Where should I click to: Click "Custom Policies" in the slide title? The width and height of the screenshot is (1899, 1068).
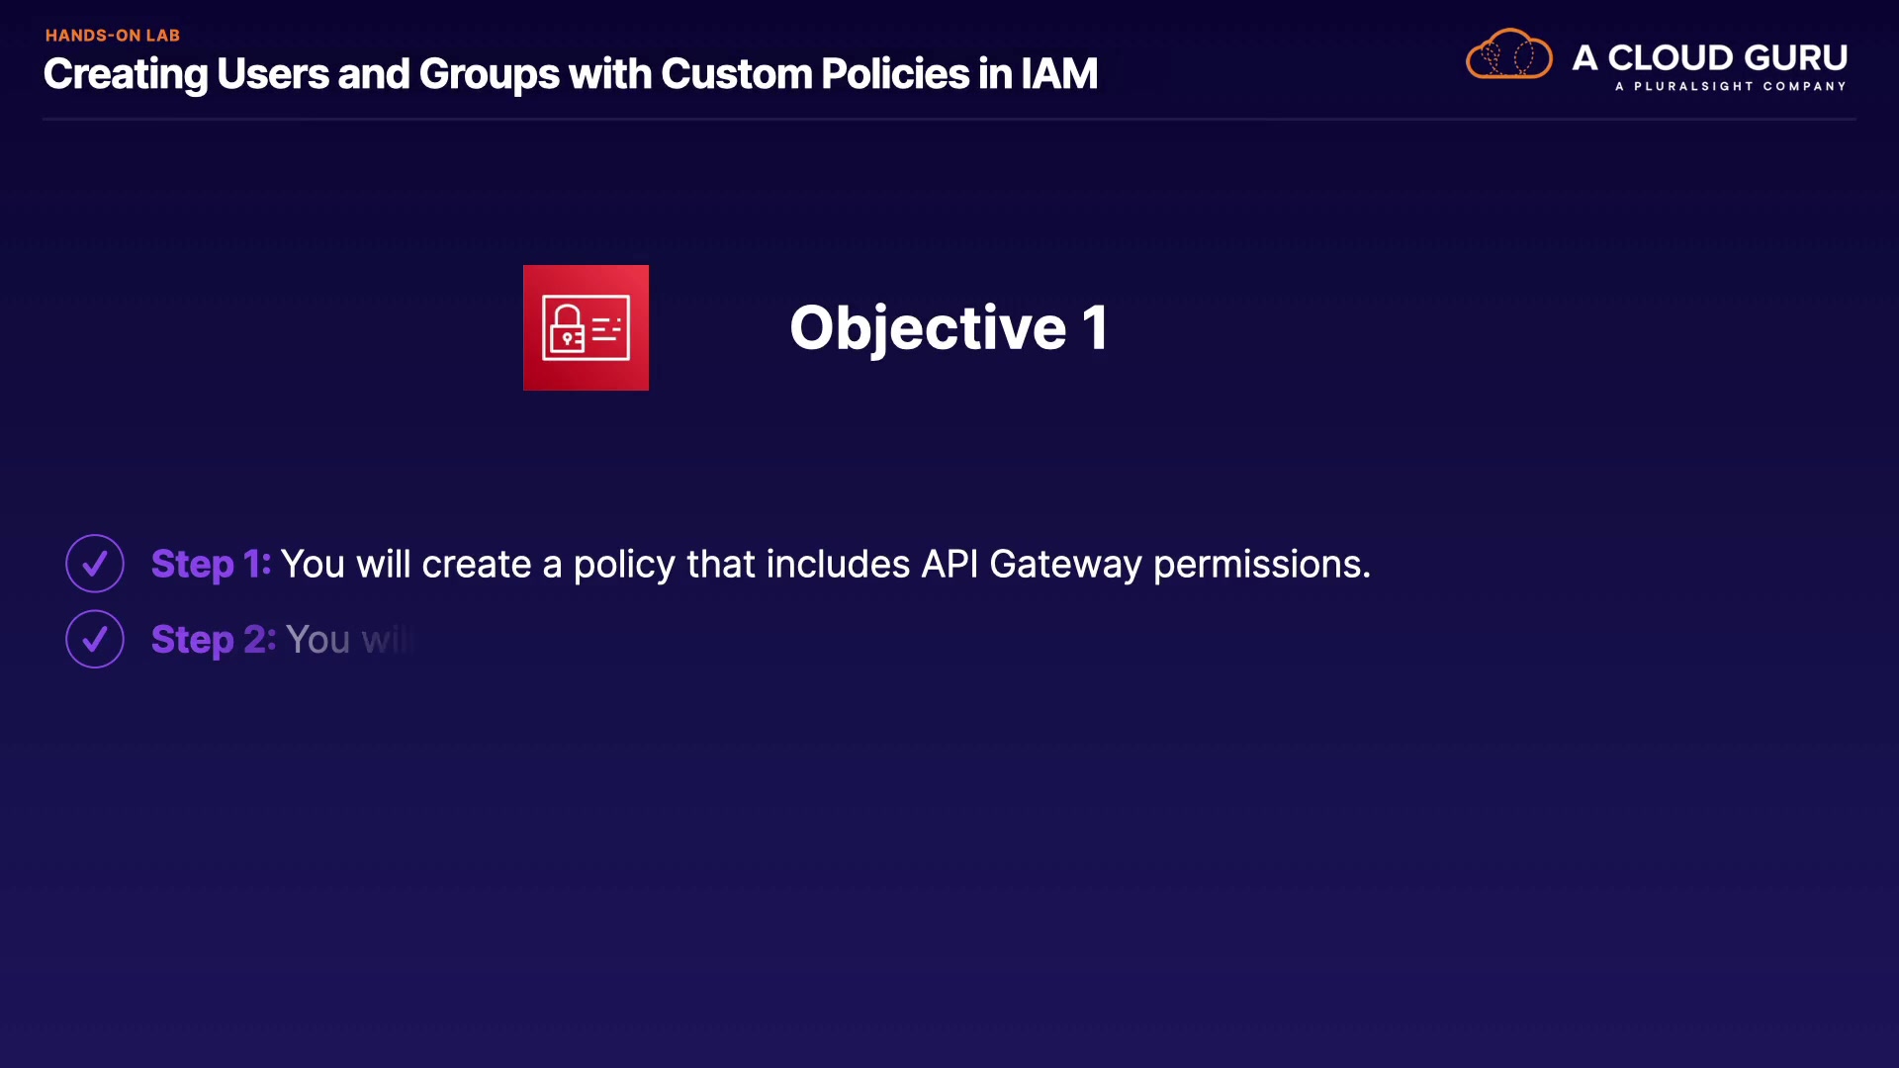point(815,74)
